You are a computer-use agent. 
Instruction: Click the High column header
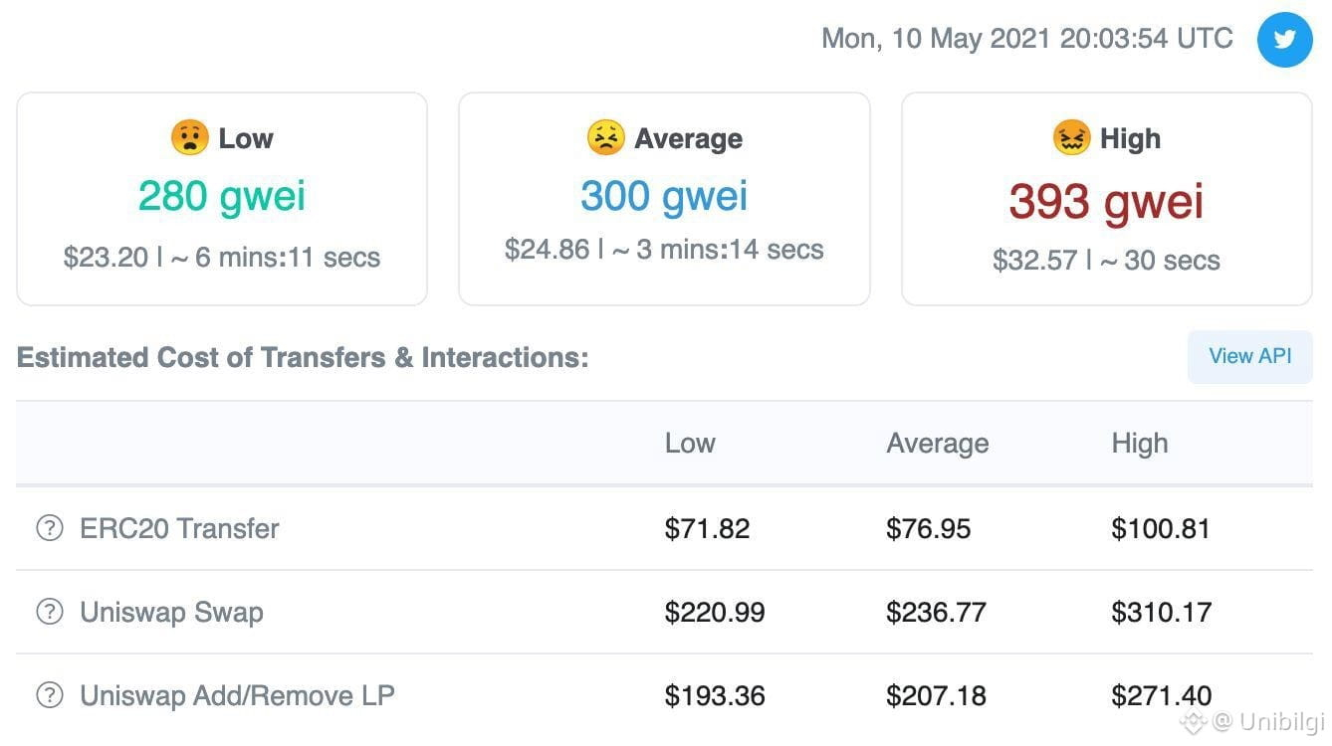1140,444
